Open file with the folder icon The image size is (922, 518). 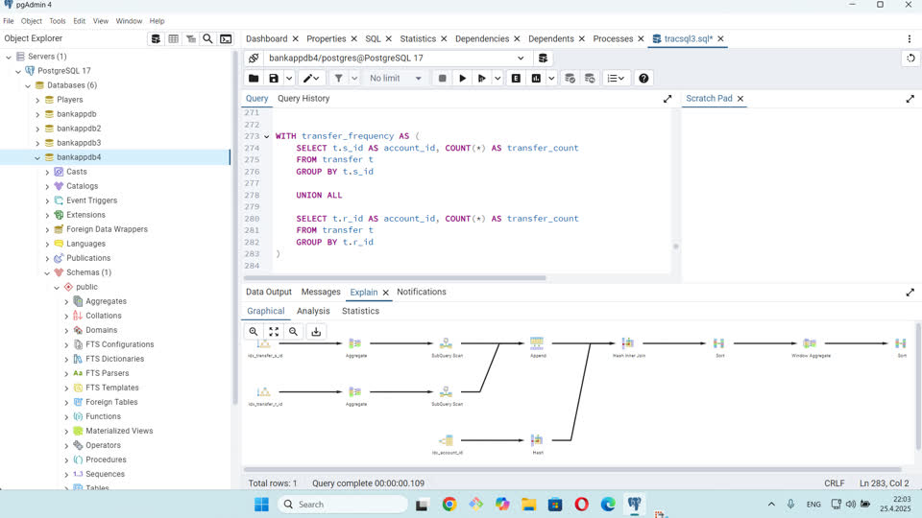pos(254,78)
